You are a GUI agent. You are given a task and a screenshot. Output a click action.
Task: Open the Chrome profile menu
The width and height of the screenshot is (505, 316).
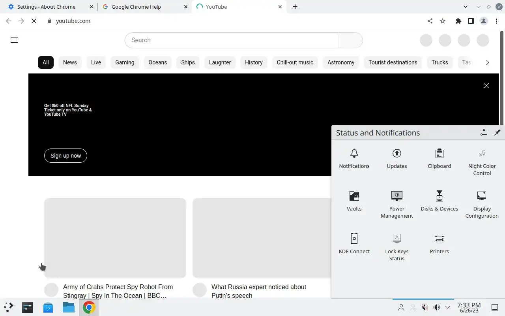click(484, 21)
